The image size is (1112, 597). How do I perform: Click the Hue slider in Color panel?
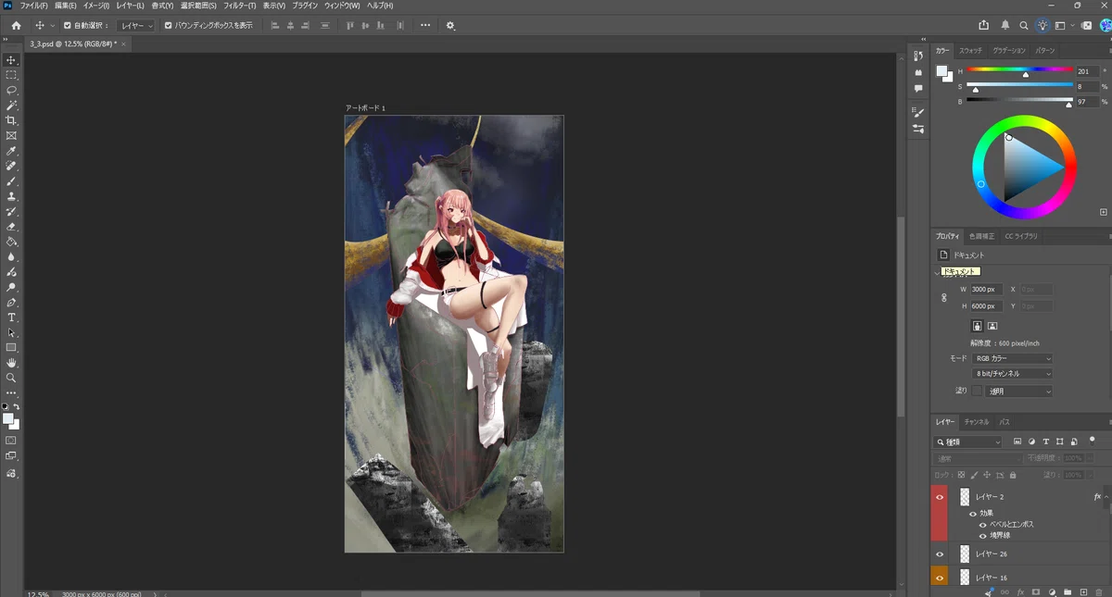coord(1019,70)
